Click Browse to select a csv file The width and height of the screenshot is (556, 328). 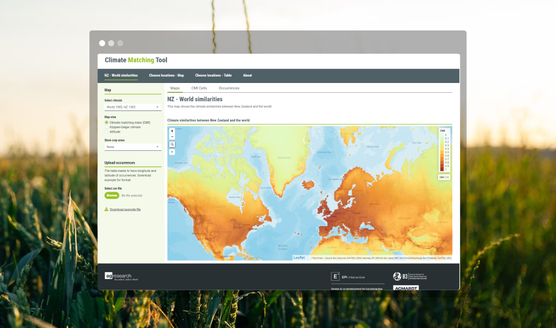tap(111, 195)
